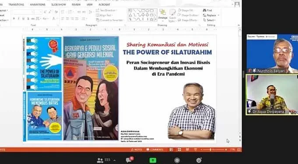Screen dimensions: 298x164
Task: Toggle Strikethrough formatting
Action: tap(33, 18)
